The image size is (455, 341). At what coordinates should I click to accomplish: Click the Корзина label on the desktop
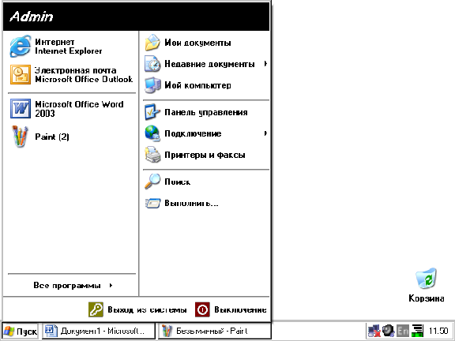(x=427, y=298)
